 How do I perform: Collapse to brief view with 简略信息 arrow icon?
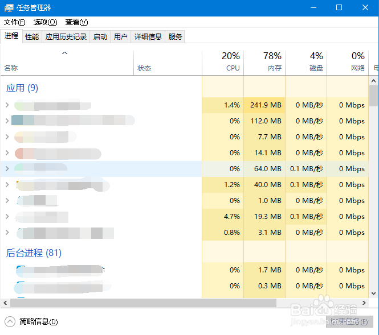point(10,322)
